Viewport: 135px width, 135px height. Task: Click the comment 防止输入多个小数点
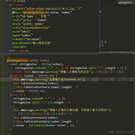pos(110,72)
